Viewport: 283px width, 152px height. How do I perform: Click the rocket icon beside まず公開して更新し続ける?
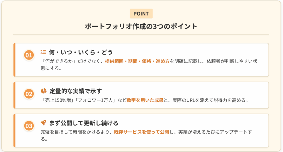43,123
